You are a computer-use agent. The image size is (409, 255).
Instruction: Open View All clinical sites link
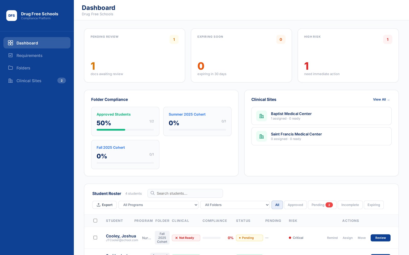click(381, 99)
